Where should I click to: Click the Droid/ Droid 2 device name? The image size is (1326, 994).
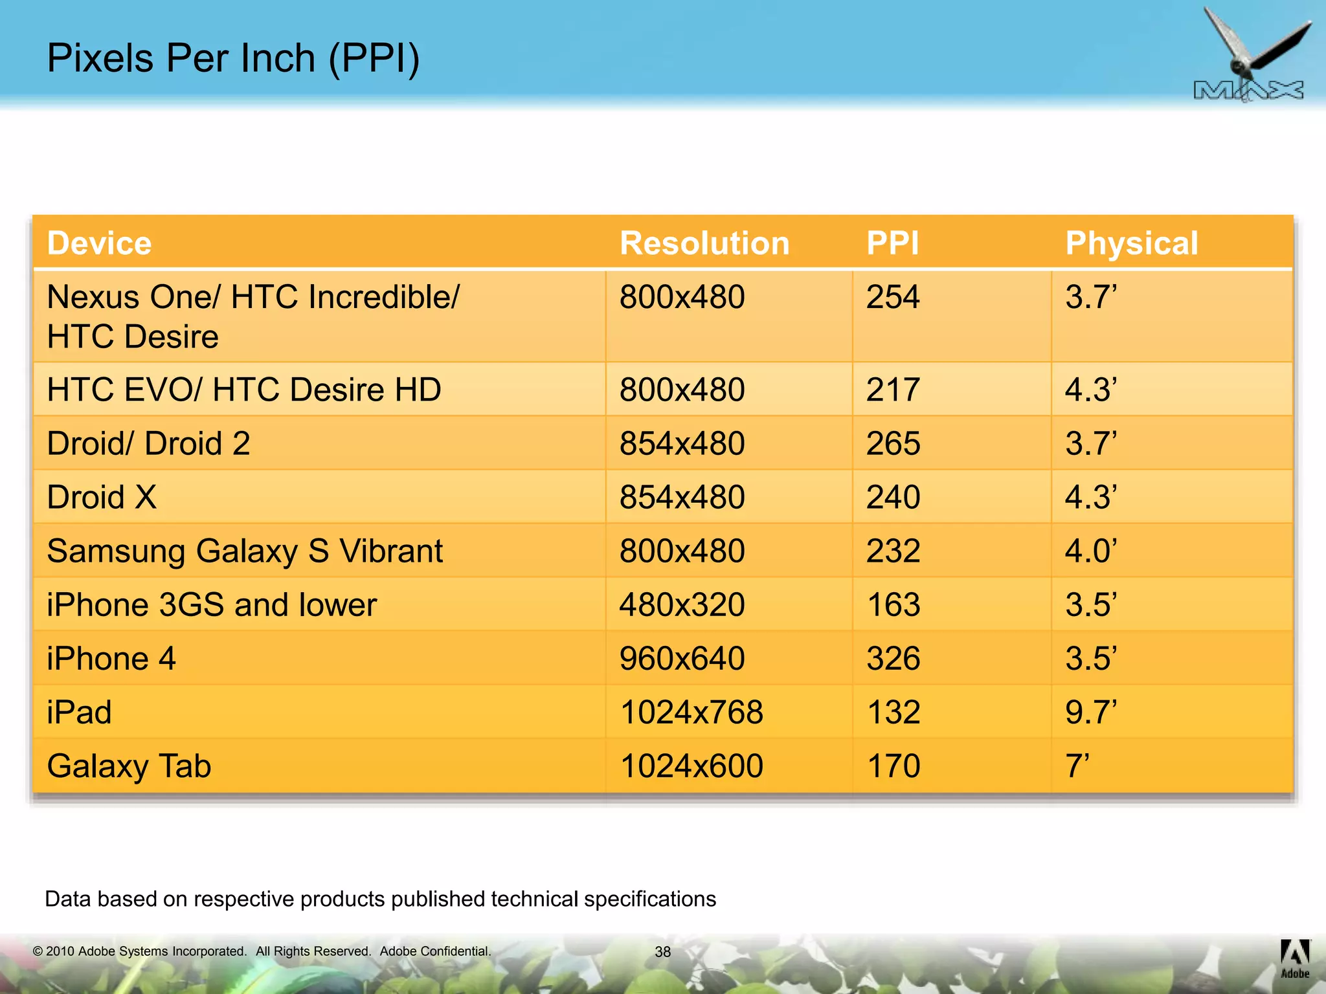(148, 443)
